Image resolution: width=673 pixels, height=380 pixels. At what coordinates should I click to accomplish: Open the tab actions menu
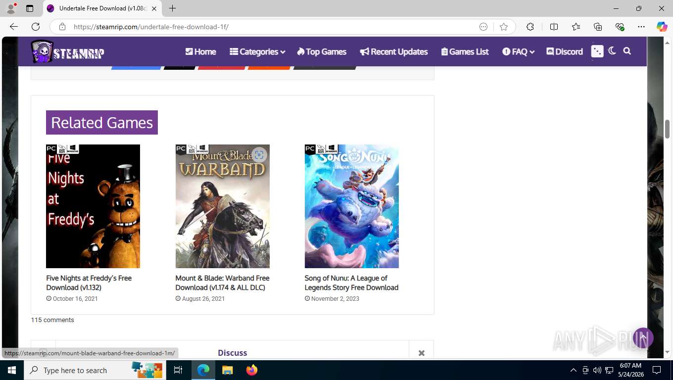pyautogui.click(x=30, y=8)
